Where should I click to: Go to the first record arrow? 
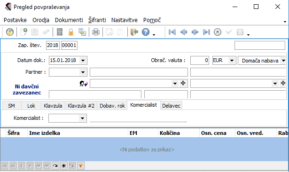tap(172, 32)
